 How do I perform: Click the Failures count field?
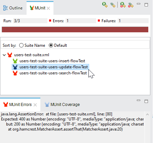click(x=133, y=21)
